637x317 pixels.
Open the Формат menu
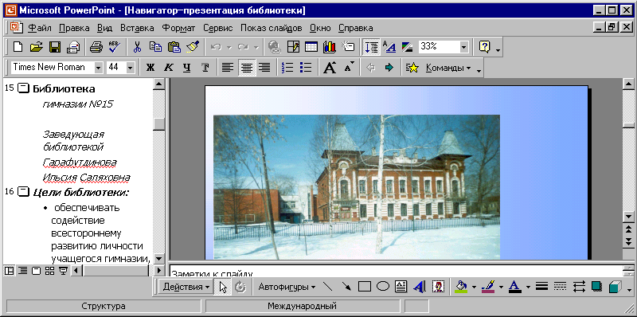[x=178, y=28]
